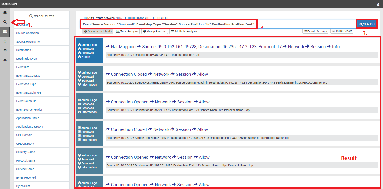Click "Connection Closed" in the EKIN-PC event
383x189 pixels.
click(129, 129)
